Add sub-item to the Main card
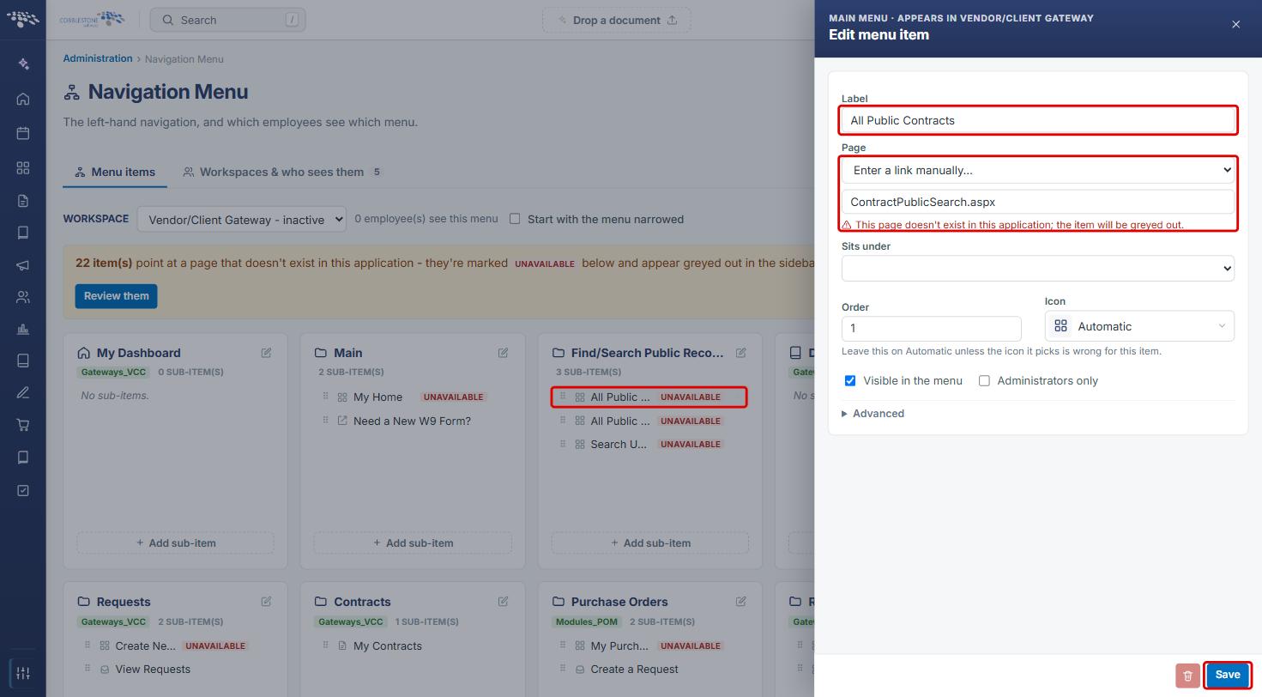1262x697 pixels. point(413,543)
